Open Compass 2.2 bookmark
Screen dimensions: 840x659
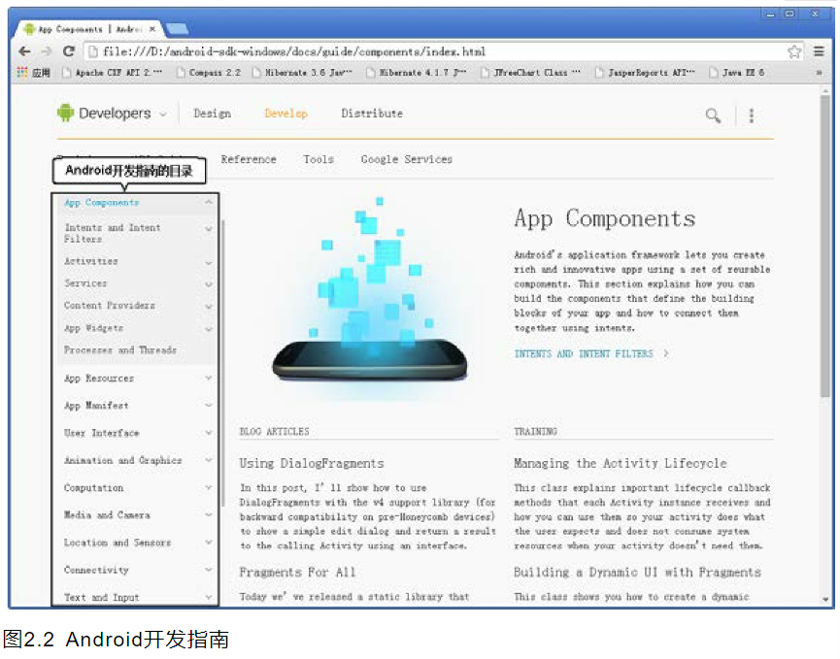coord(209,72)
